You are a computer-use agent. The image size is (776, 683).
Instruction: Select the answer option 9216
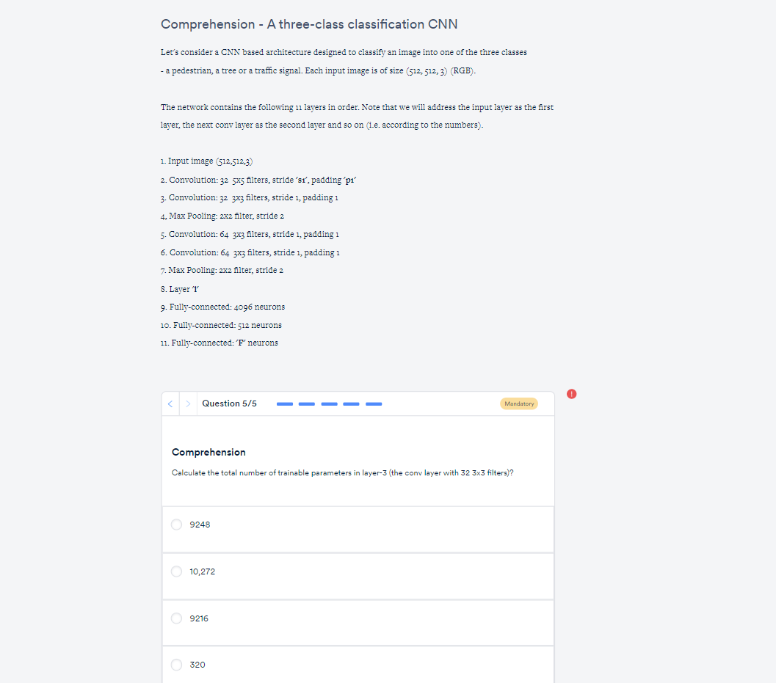pyautogui.click(x=176, y=618)
